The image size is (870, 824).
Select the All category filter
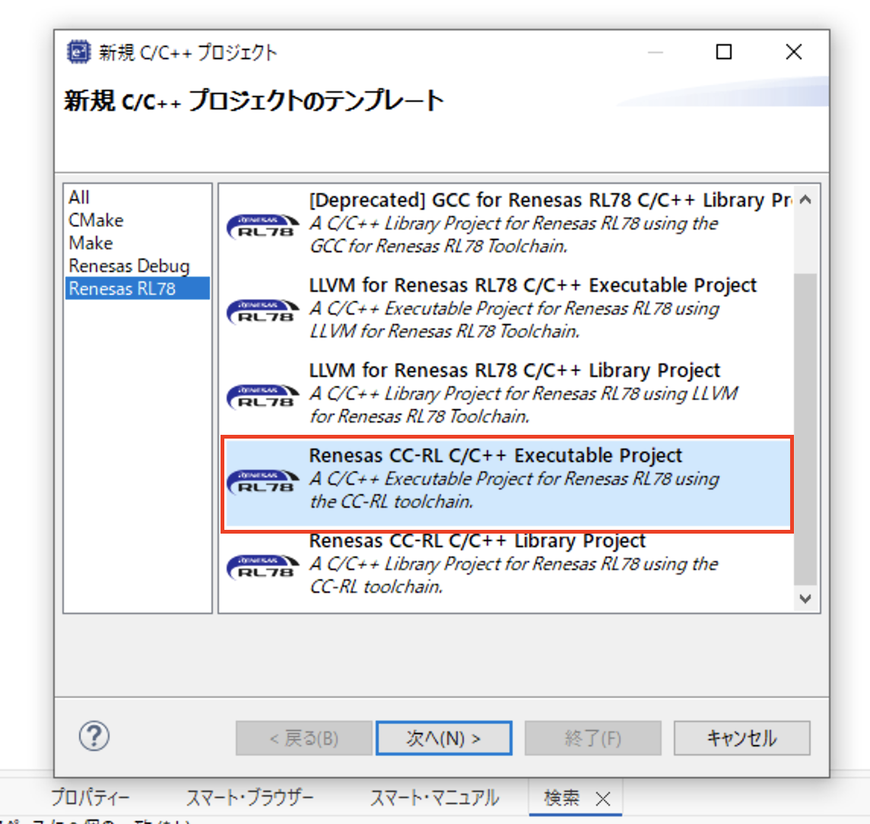[78, 196]
